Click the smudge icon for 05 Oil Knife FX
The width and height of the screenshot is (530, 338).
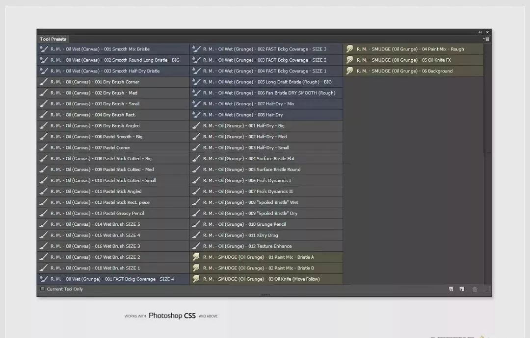349,60
